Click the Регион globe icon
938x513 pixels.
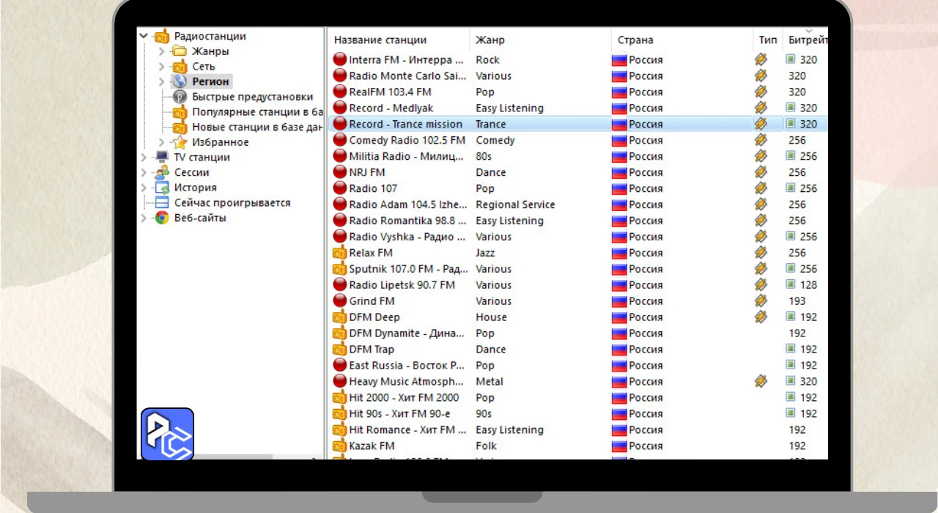pos(180,81)
